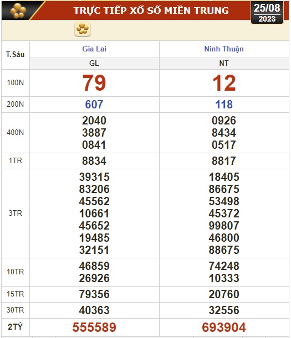Screen dimensions: 291x338
Task: Select Ninh Thuận number 88675
Action: pyautogui.click(x=224, y=250)
